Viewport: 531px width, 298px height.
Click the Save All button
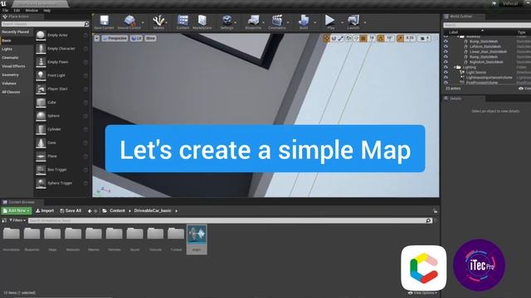tap(71, 210)
